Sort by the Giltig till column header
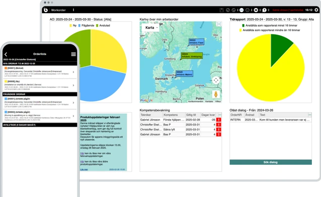This screenshot has height=197, width=321. 193,115
